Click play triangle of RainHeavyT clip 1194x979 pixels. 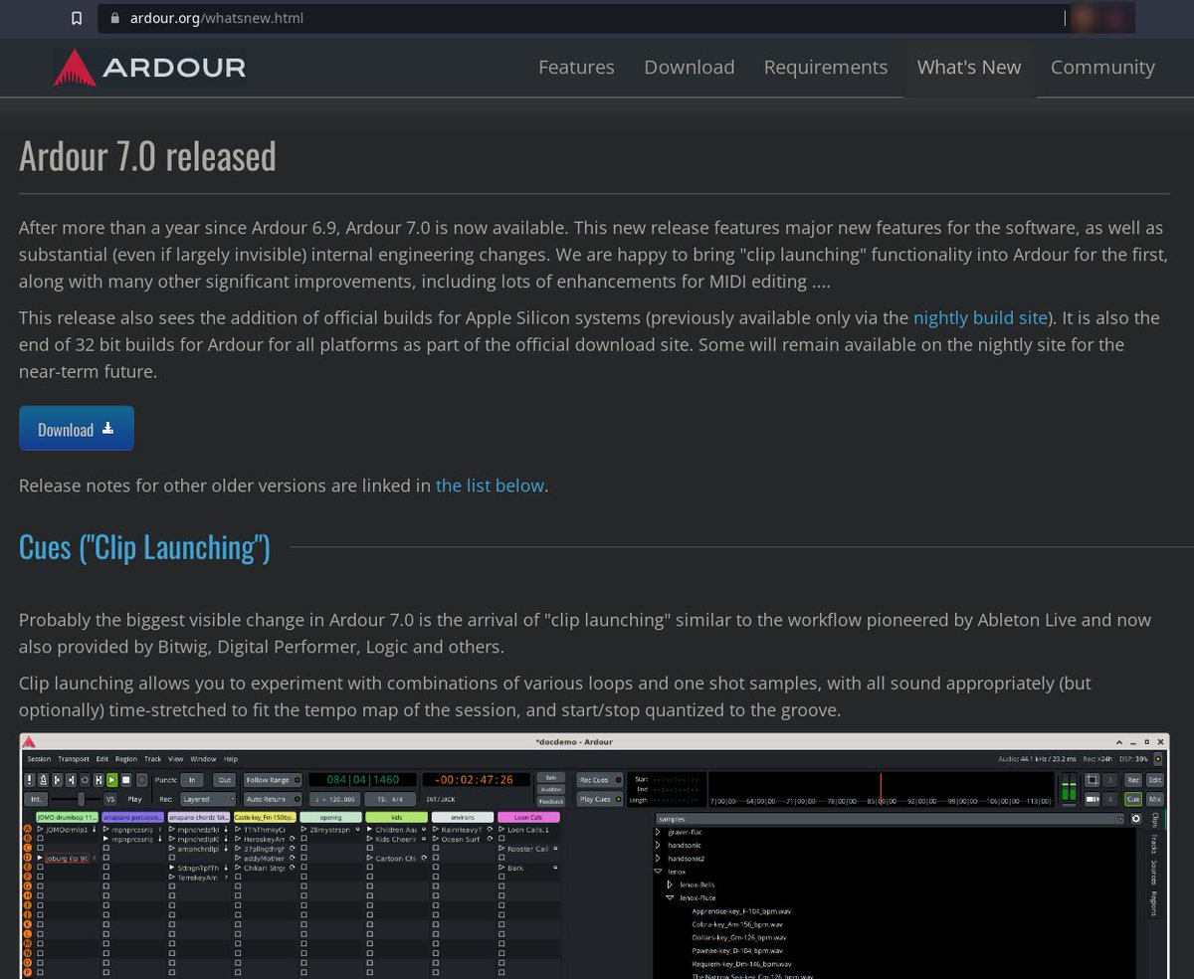(435, 829)
